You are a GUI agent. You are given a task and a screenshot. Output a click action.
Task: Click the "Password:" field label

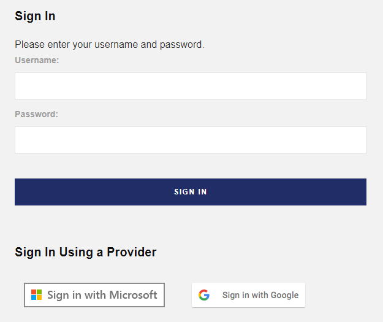click(x=36, y=114)
